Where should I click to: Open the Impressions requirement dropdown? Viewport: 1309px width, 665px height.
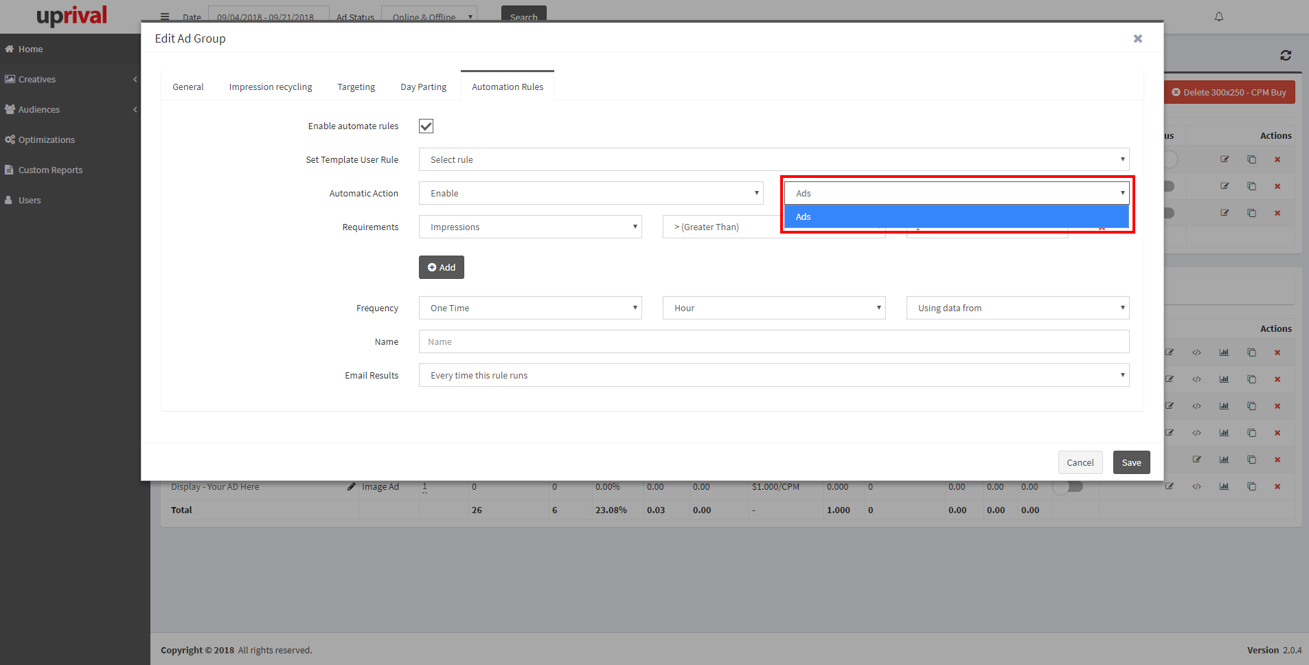click(x=530, y=227)
